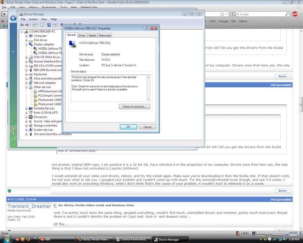
Task: Click Device Manager toolbar Back arrow
Action: [x=22, y=25]
